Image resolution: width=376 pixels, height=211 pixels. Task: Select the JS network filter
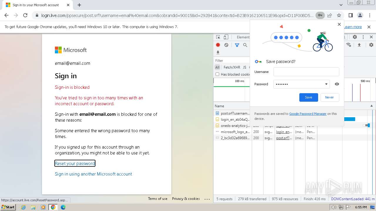pyautogui.click(x=244, y=67)
